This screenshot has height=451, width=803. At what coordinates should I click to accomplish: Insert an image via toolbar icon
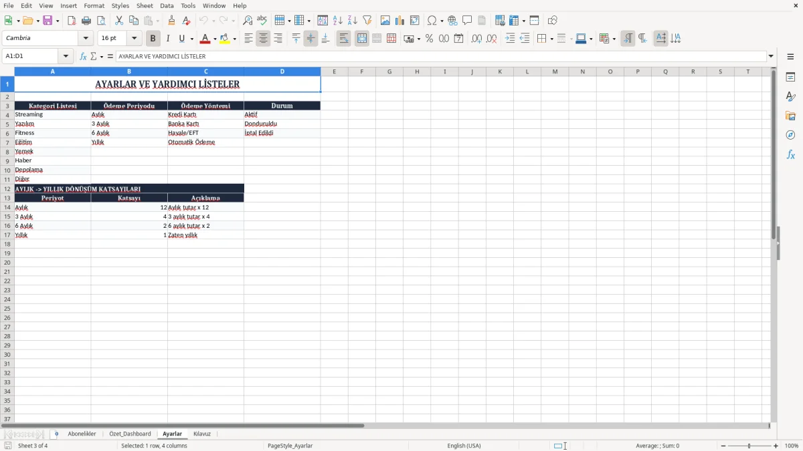click(385, 21)
